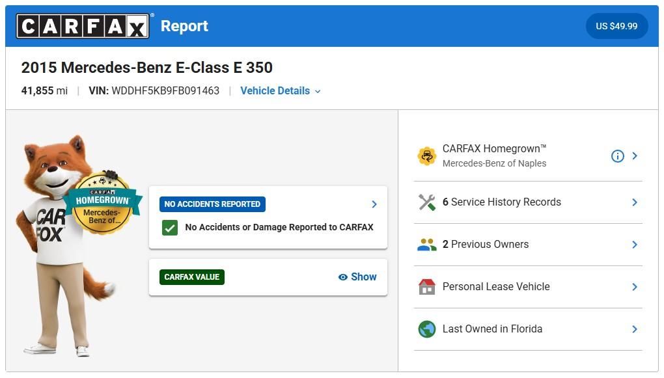Select the 2 Previous Owners text
This screenshot has width=664, height=378.
485,244
